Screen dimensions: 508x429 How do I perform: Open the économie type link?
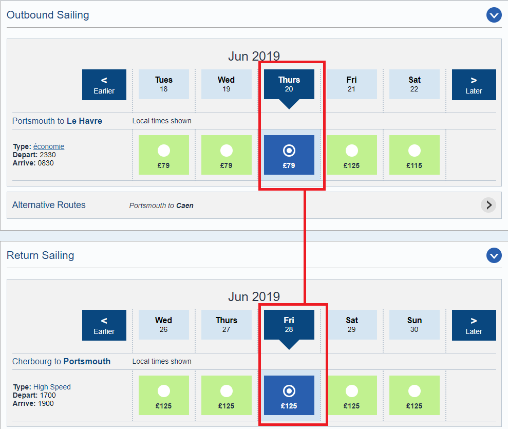coord(49,146)
